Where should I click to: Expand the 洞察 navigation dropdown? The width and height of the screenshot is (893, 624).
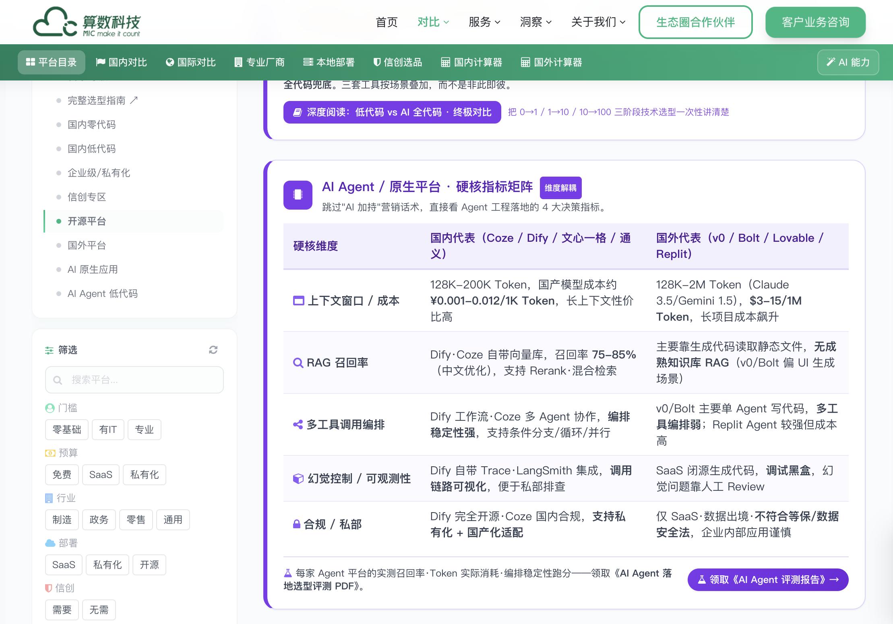coord(535,22)
